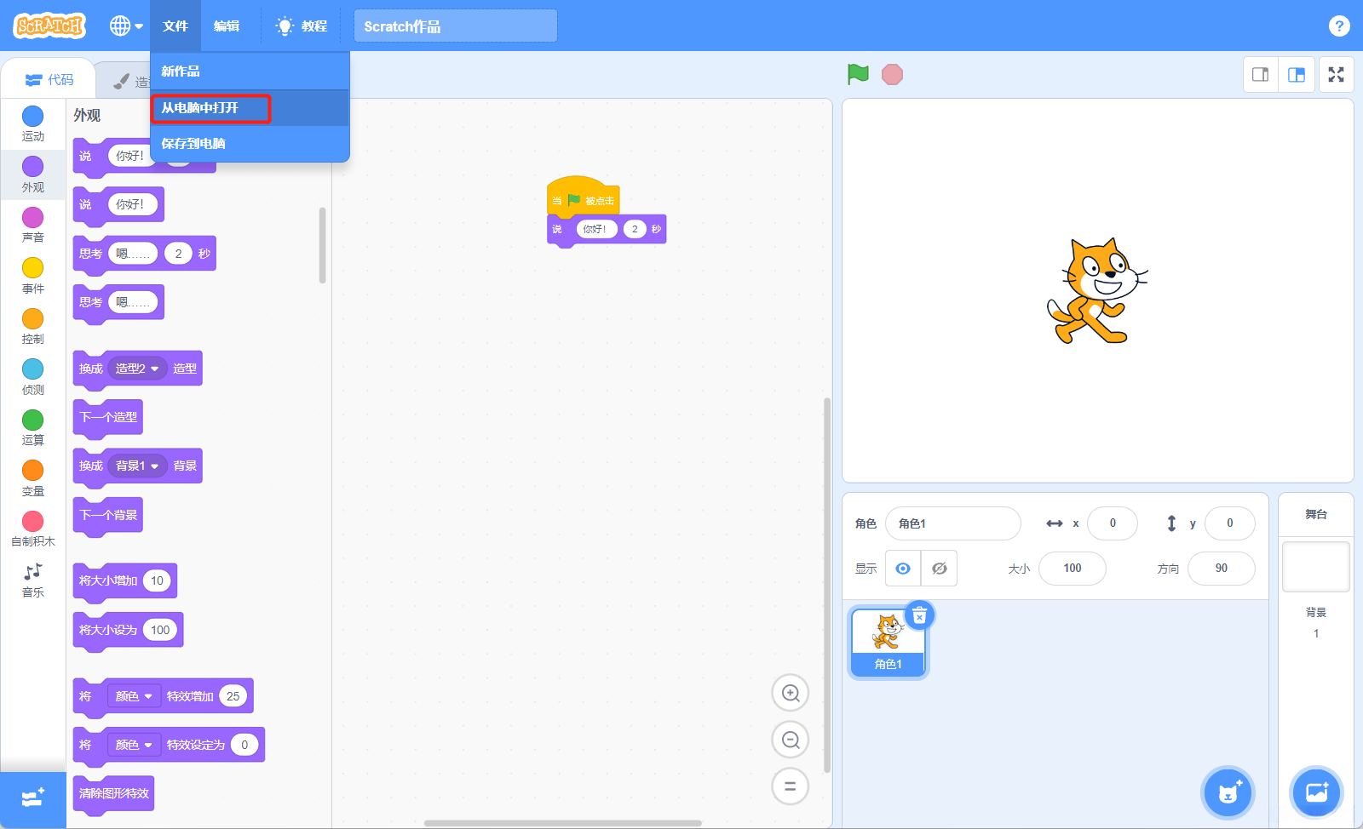Click the sprite x position field
Viewport: 1363px width, 829px height.
(x=1113, y=523)
